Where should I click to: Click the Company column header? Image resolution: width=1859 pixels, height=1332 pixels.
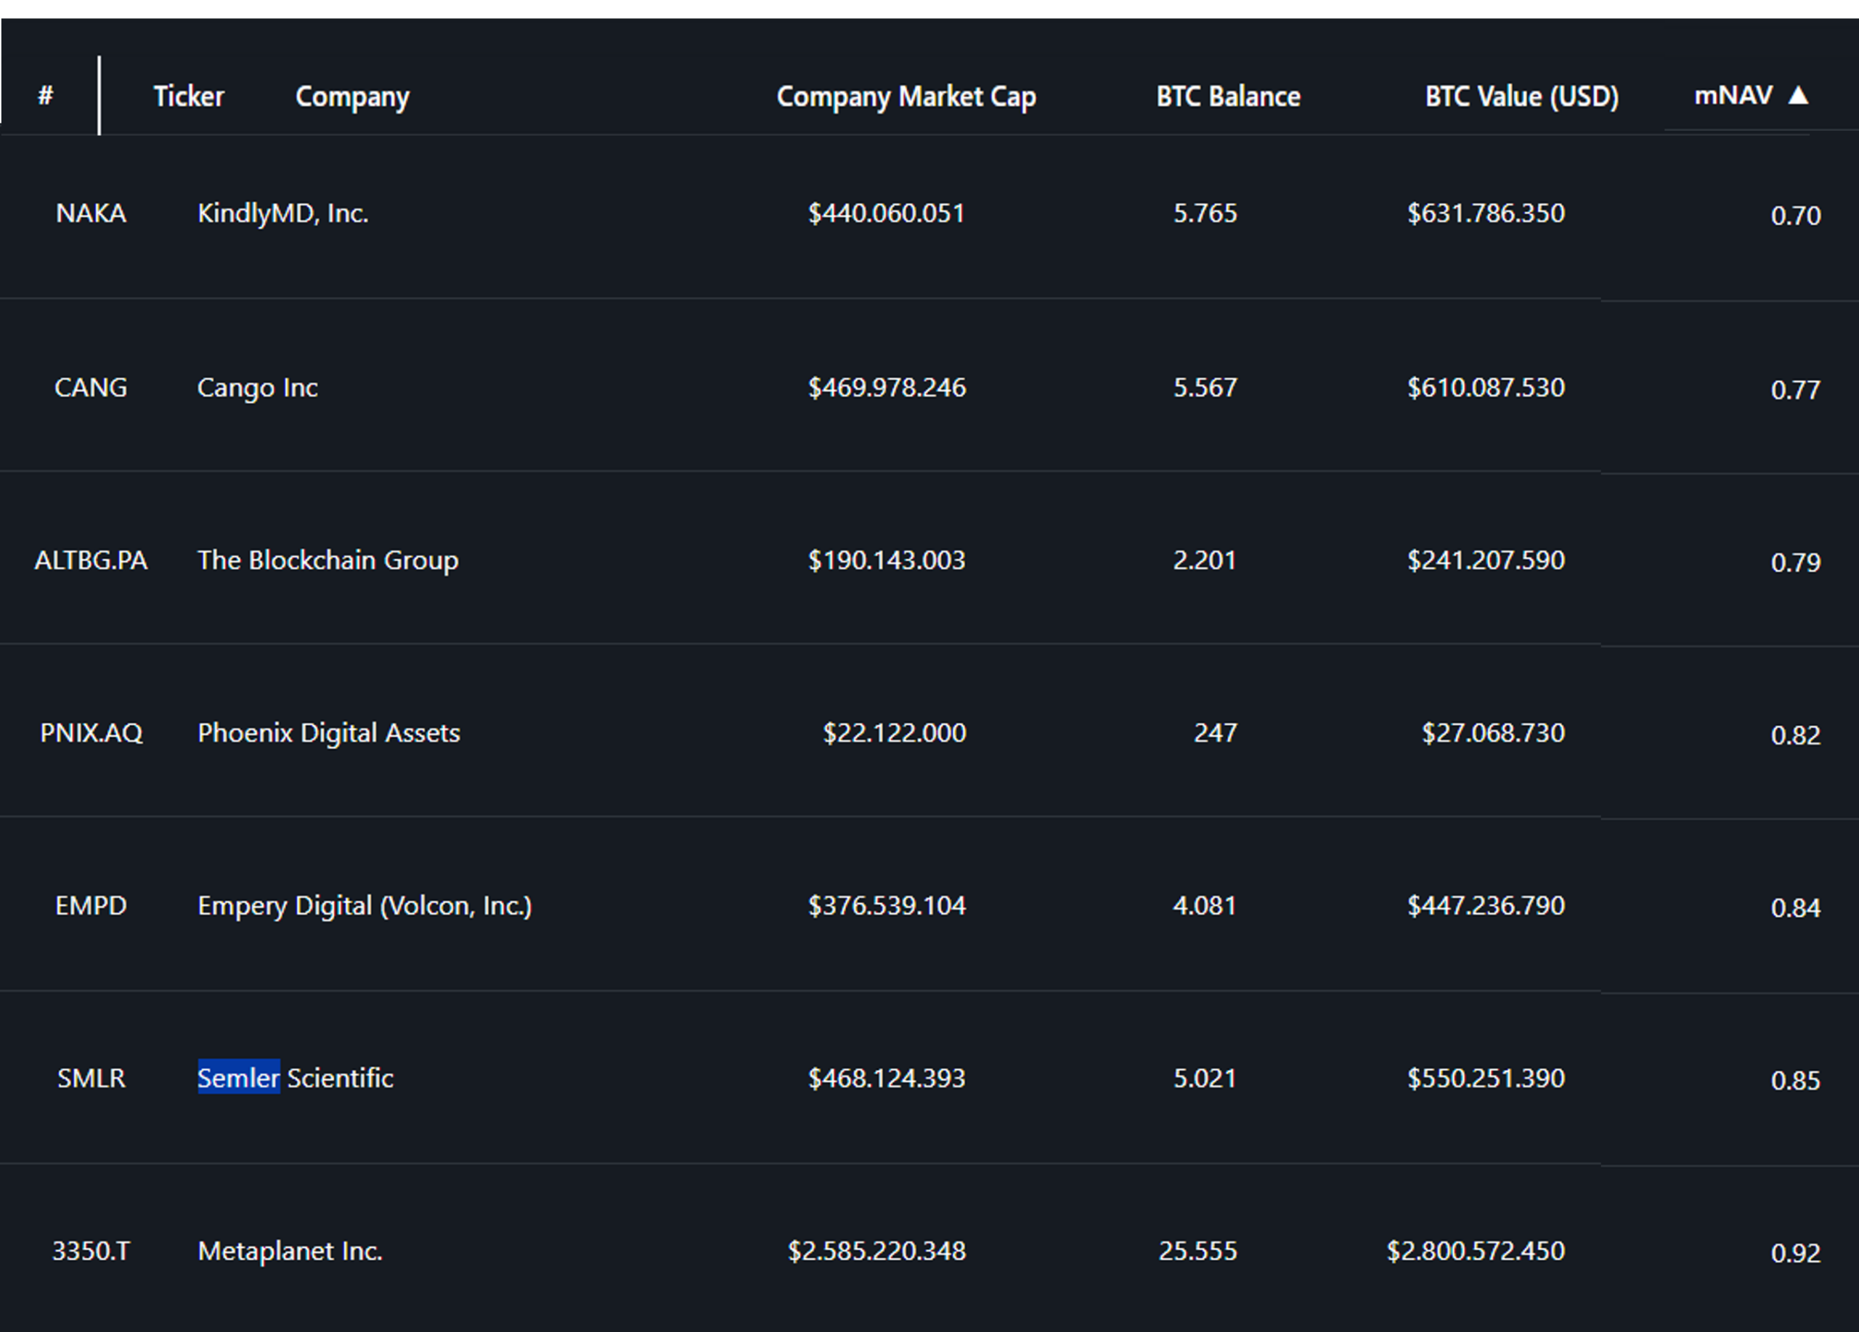pos(351,96)
